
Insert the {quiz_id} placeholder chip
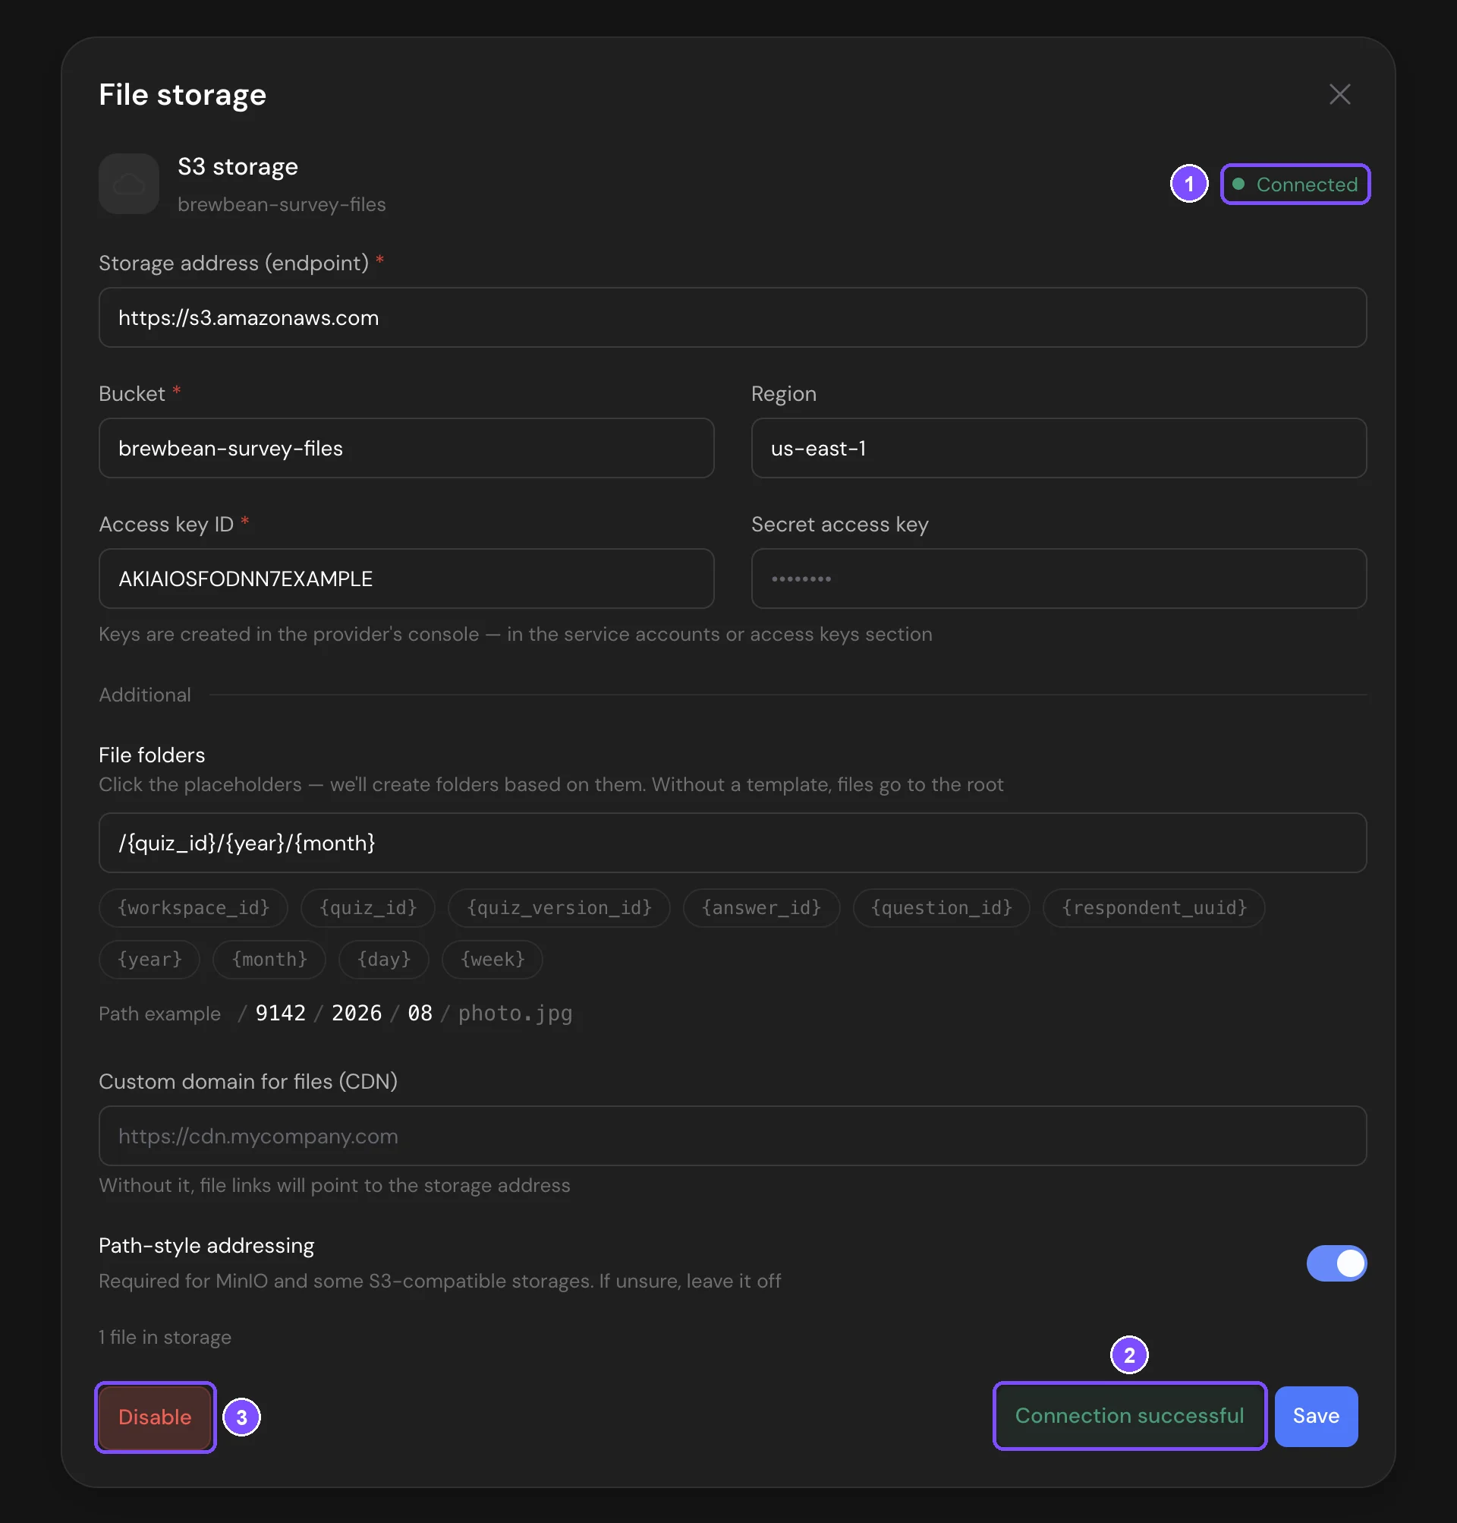pyautogui.click(x=368, y=907)
